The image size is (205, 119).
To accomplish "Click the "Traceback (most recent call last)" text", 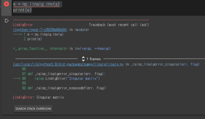I will pyautogui.click(x=119, y=25).
